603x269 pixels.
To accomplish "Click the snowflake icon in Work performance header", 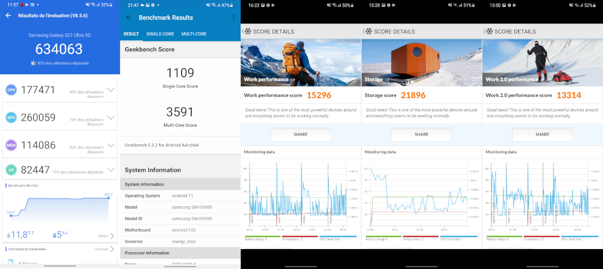I will 248,31.
